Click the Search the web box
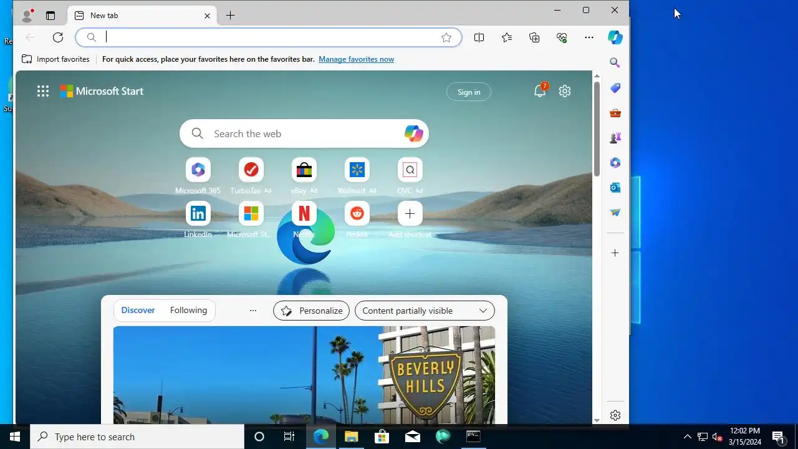The image size is (798, 449). click(x=304, y=133)
